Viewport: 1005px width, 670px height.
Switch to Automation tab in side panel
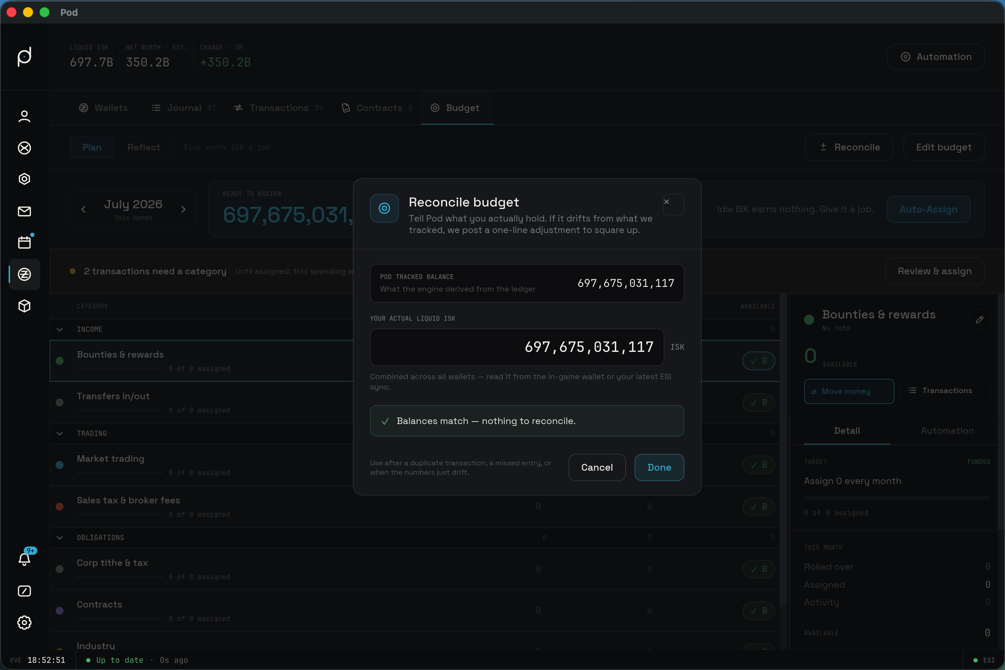[x=947, y=431]
